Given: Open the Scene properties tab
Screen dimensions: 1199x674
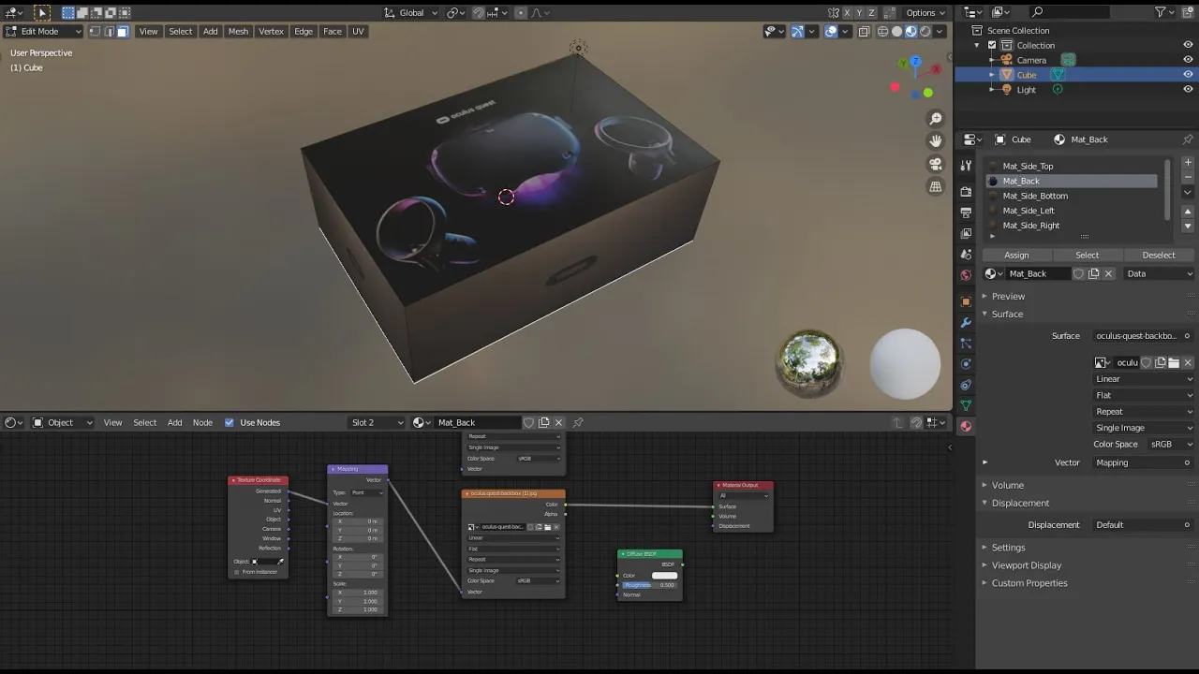Looking at the screenshot, I should coord(966,255).
